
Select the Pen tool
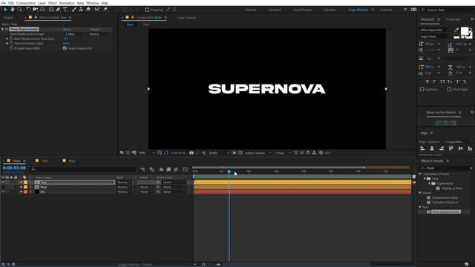[x=58, y=10]
